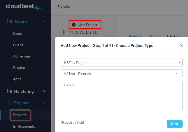Click the Projects section building icon
Image resolution: width=188 pixels, height=132 pixels.
[x=10, y=103]
